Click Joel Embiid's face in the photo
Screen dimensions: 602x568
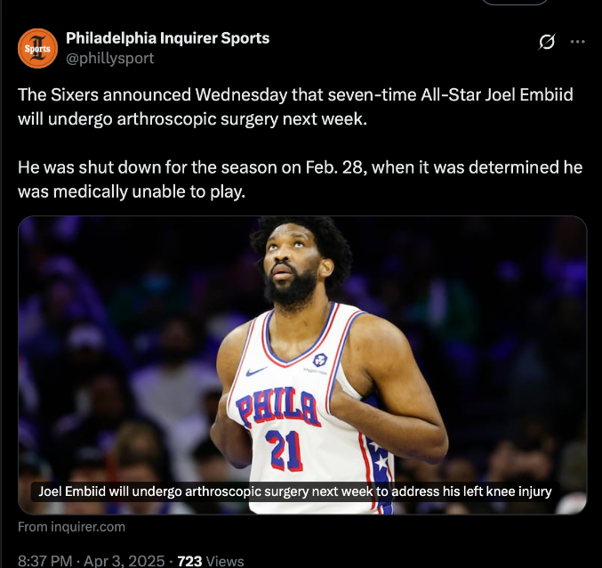[x=293, y=264]
